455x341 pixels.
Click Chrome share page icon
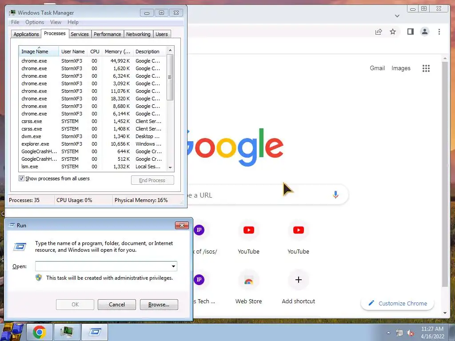click(379, 32)
